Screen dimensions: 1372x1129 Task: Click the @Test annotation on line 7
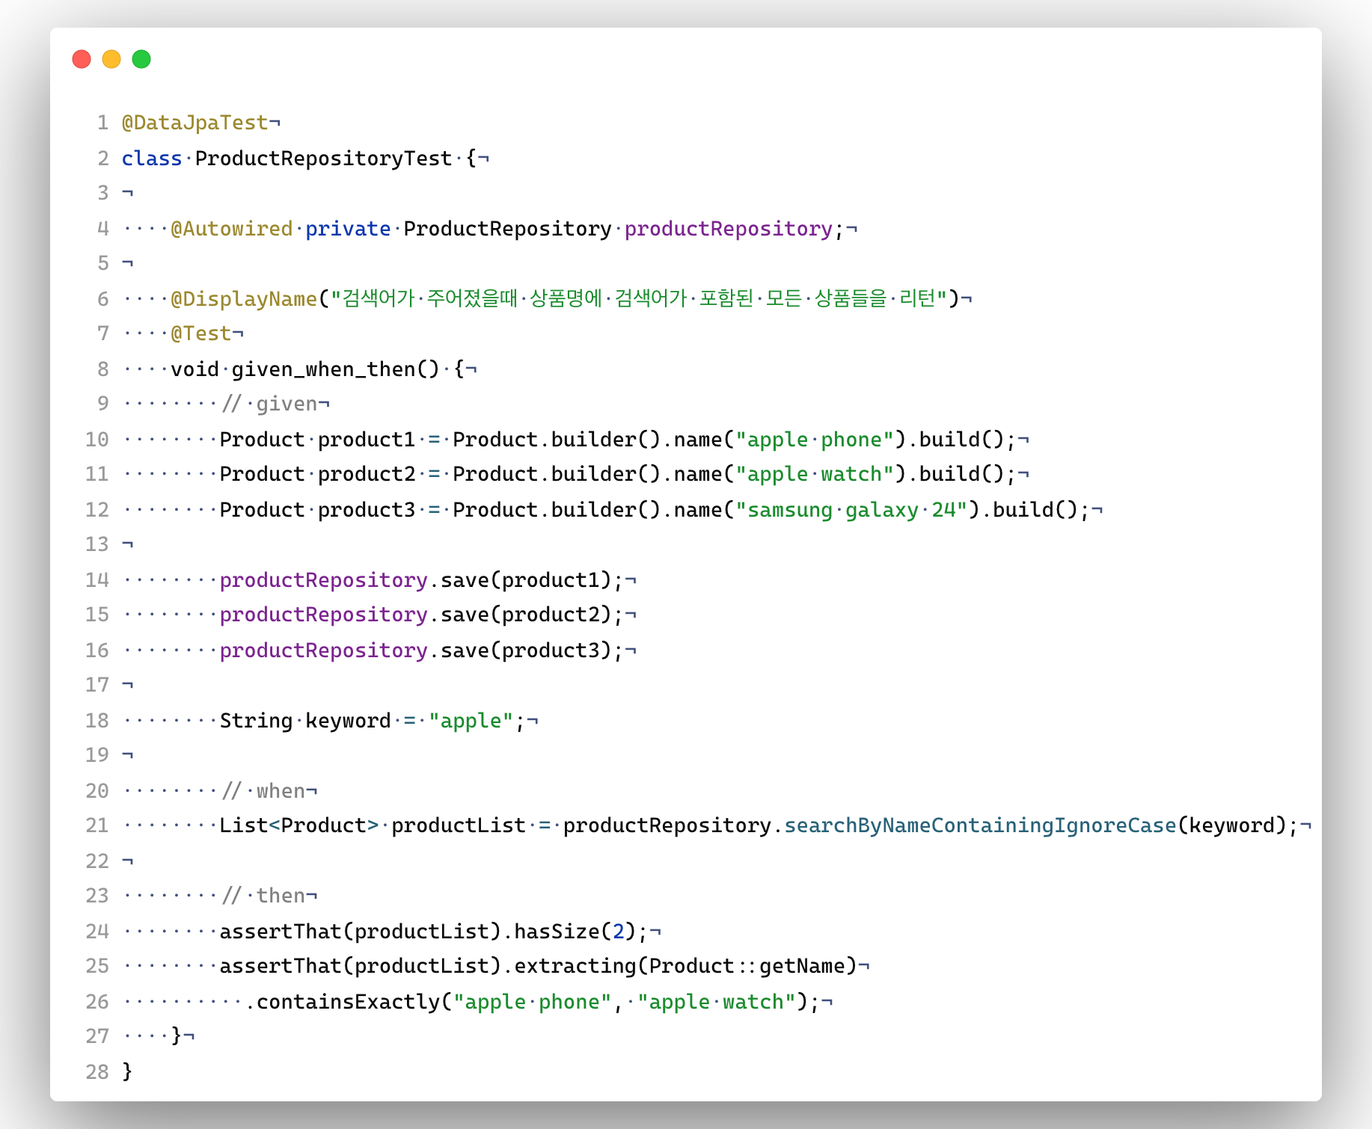[x=201, y=333]
